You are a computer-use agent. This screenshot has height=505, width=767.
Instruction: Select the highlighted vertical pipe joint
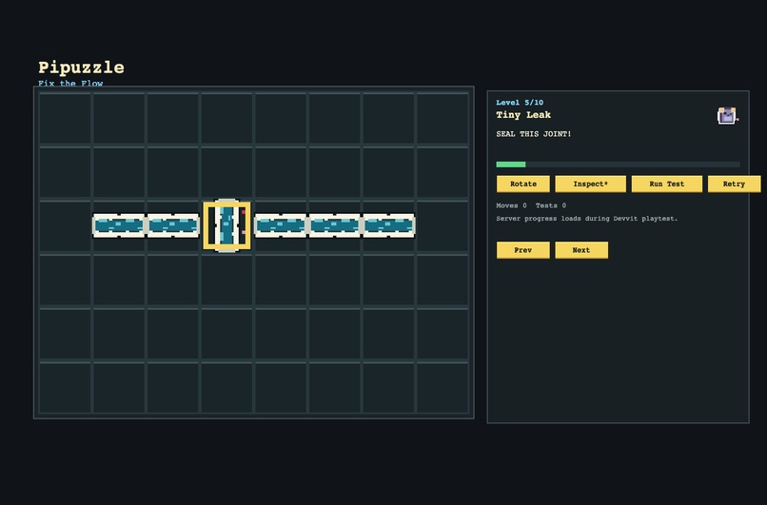coord(227,225)
